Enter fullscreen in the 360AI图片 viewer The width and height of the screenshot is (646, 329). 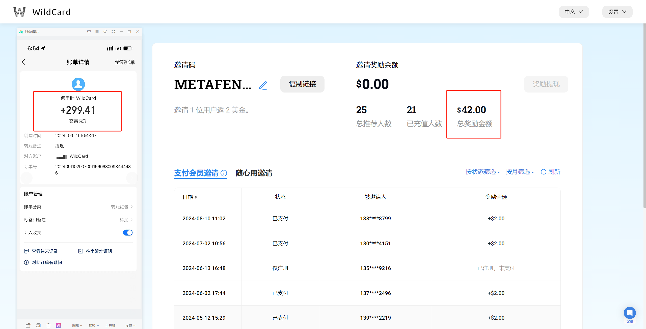113,32
